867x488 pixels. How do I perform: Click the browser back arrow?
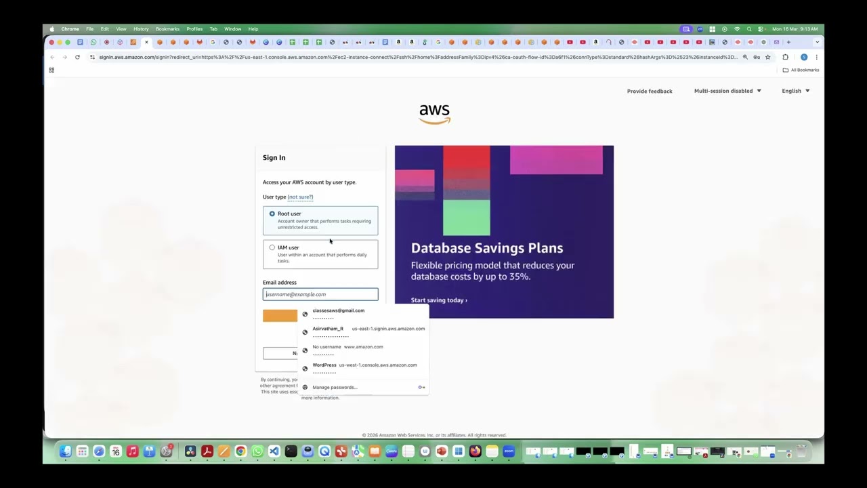(x=52, y=57)
